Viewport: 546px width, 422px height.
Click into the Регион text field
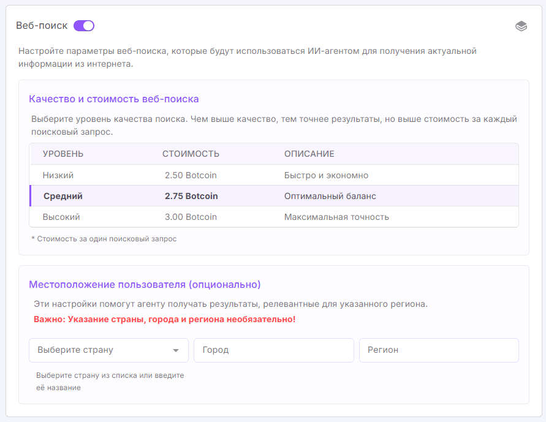[x=439, y=350]
